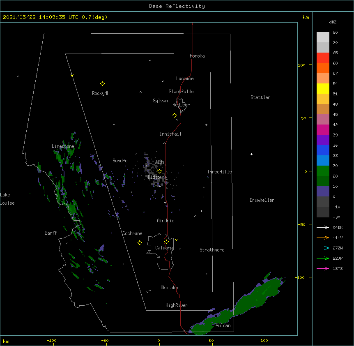Click the Limestone label
Viewport: 354px width, 346px height.
[63, 146]
